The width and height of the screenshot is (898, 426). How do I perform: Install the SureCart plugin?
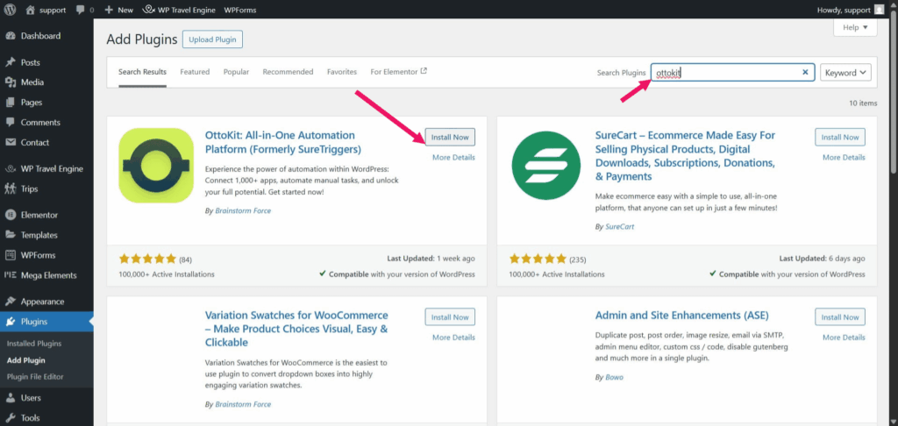[840, 138]
